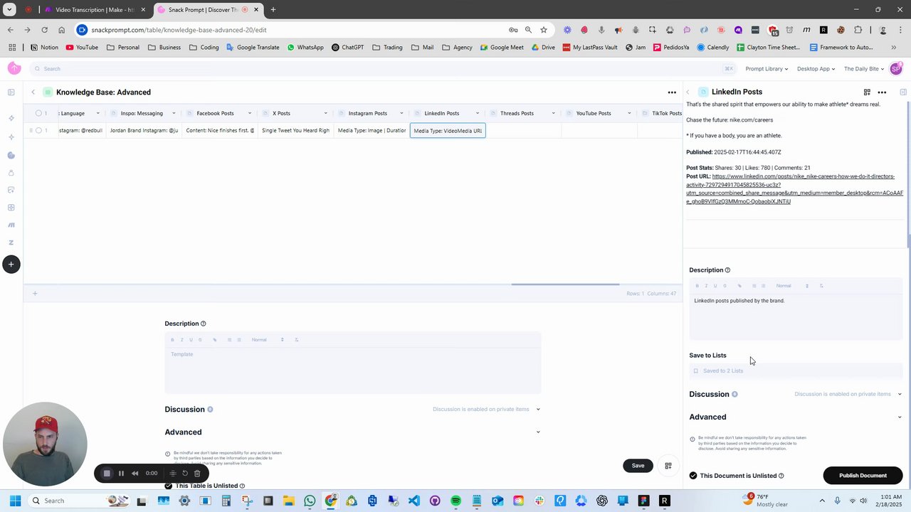Image resolution: width=911 pixels, height=512 pixels.
Task: Expand right-panel Advanced section chevron
Action: point(900,417)
